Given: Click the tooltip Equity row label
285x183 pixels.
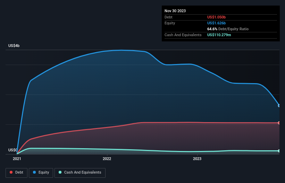Looking at the screenshot, I should [170, 23].
